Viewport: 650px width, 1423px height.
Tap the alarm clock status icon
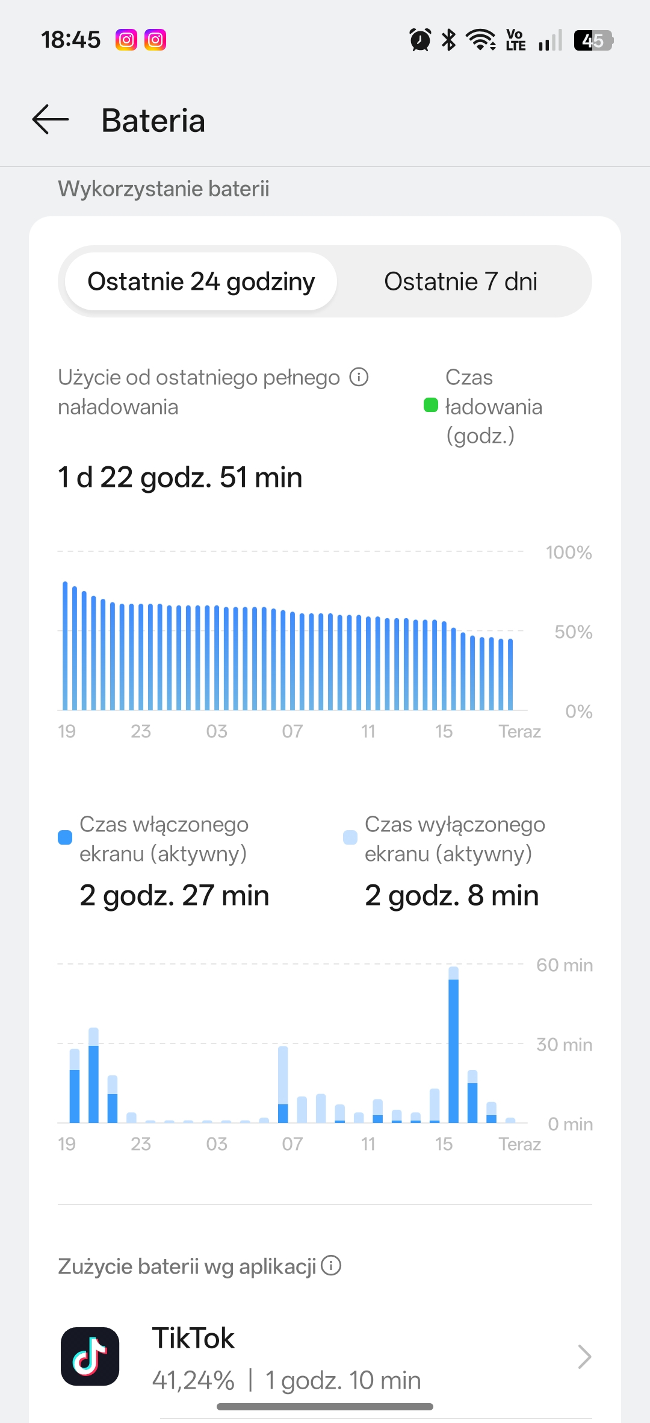tap(420, 40)
